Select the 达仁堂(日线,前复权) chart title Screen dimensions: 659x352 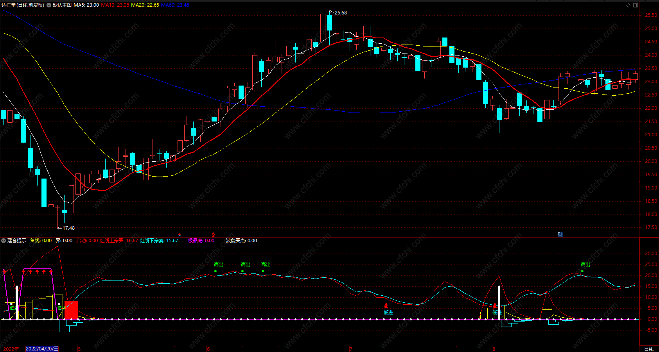pyautogui.click(x=23, y=5)
